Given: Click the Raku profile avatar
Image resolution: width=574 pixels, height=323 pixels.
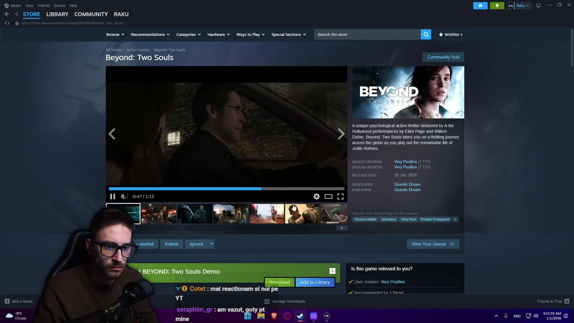Looking at the screenshot, I should tap(510, 6).
